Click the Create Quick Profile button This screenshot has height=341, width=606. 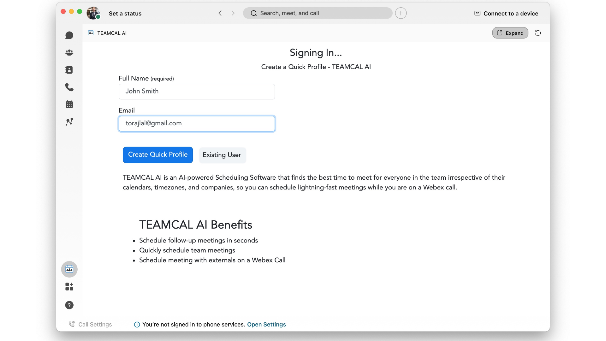(157, 155)
